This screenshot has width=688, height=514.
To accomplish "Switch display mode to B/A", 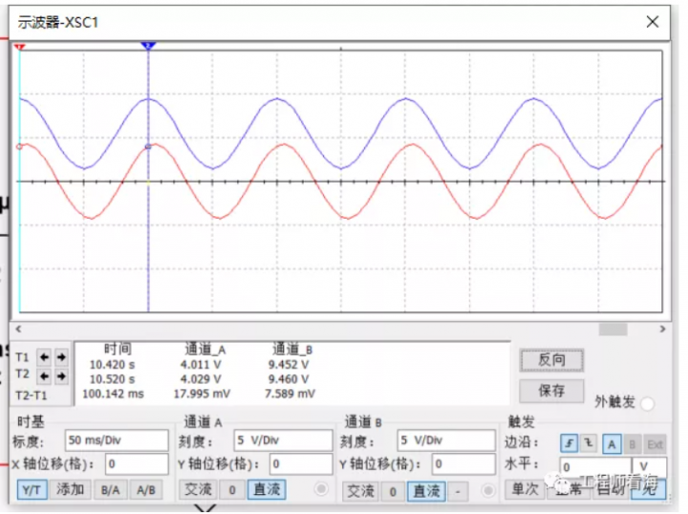I will click(x=110, y=490).
